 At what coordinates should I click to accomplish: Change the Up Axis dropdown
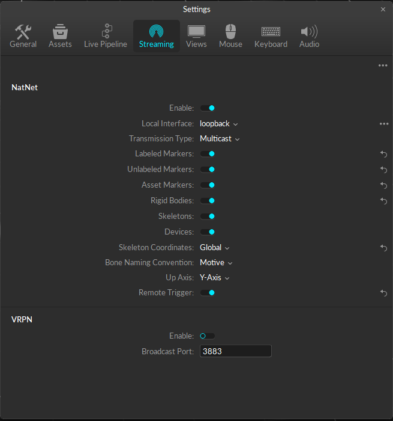tap(215, 278)
